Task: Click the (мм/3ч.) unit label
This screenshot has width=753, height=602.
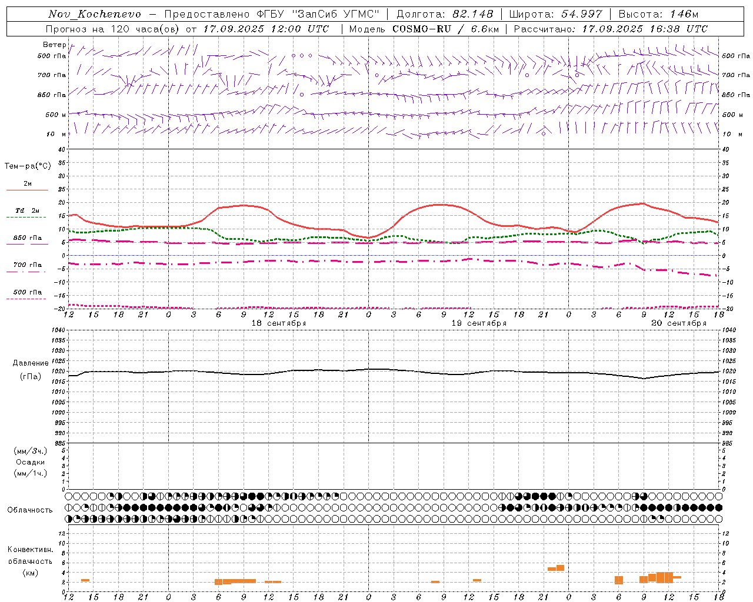Action: 31,451
